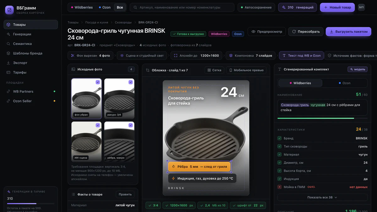Select the Все marketplace filter

click(x=120, y=7)
